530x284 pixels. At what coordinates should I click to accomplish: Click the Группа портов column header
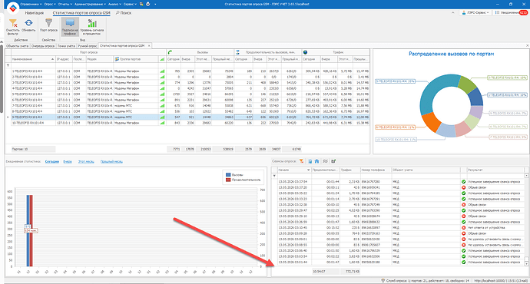(x=136, y=59)
